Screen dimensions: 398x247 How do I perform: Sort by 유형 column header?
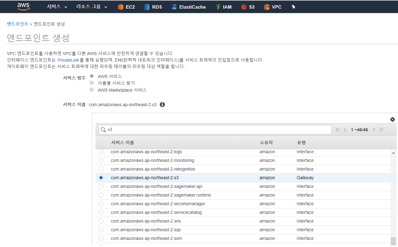tap(301, 142)
